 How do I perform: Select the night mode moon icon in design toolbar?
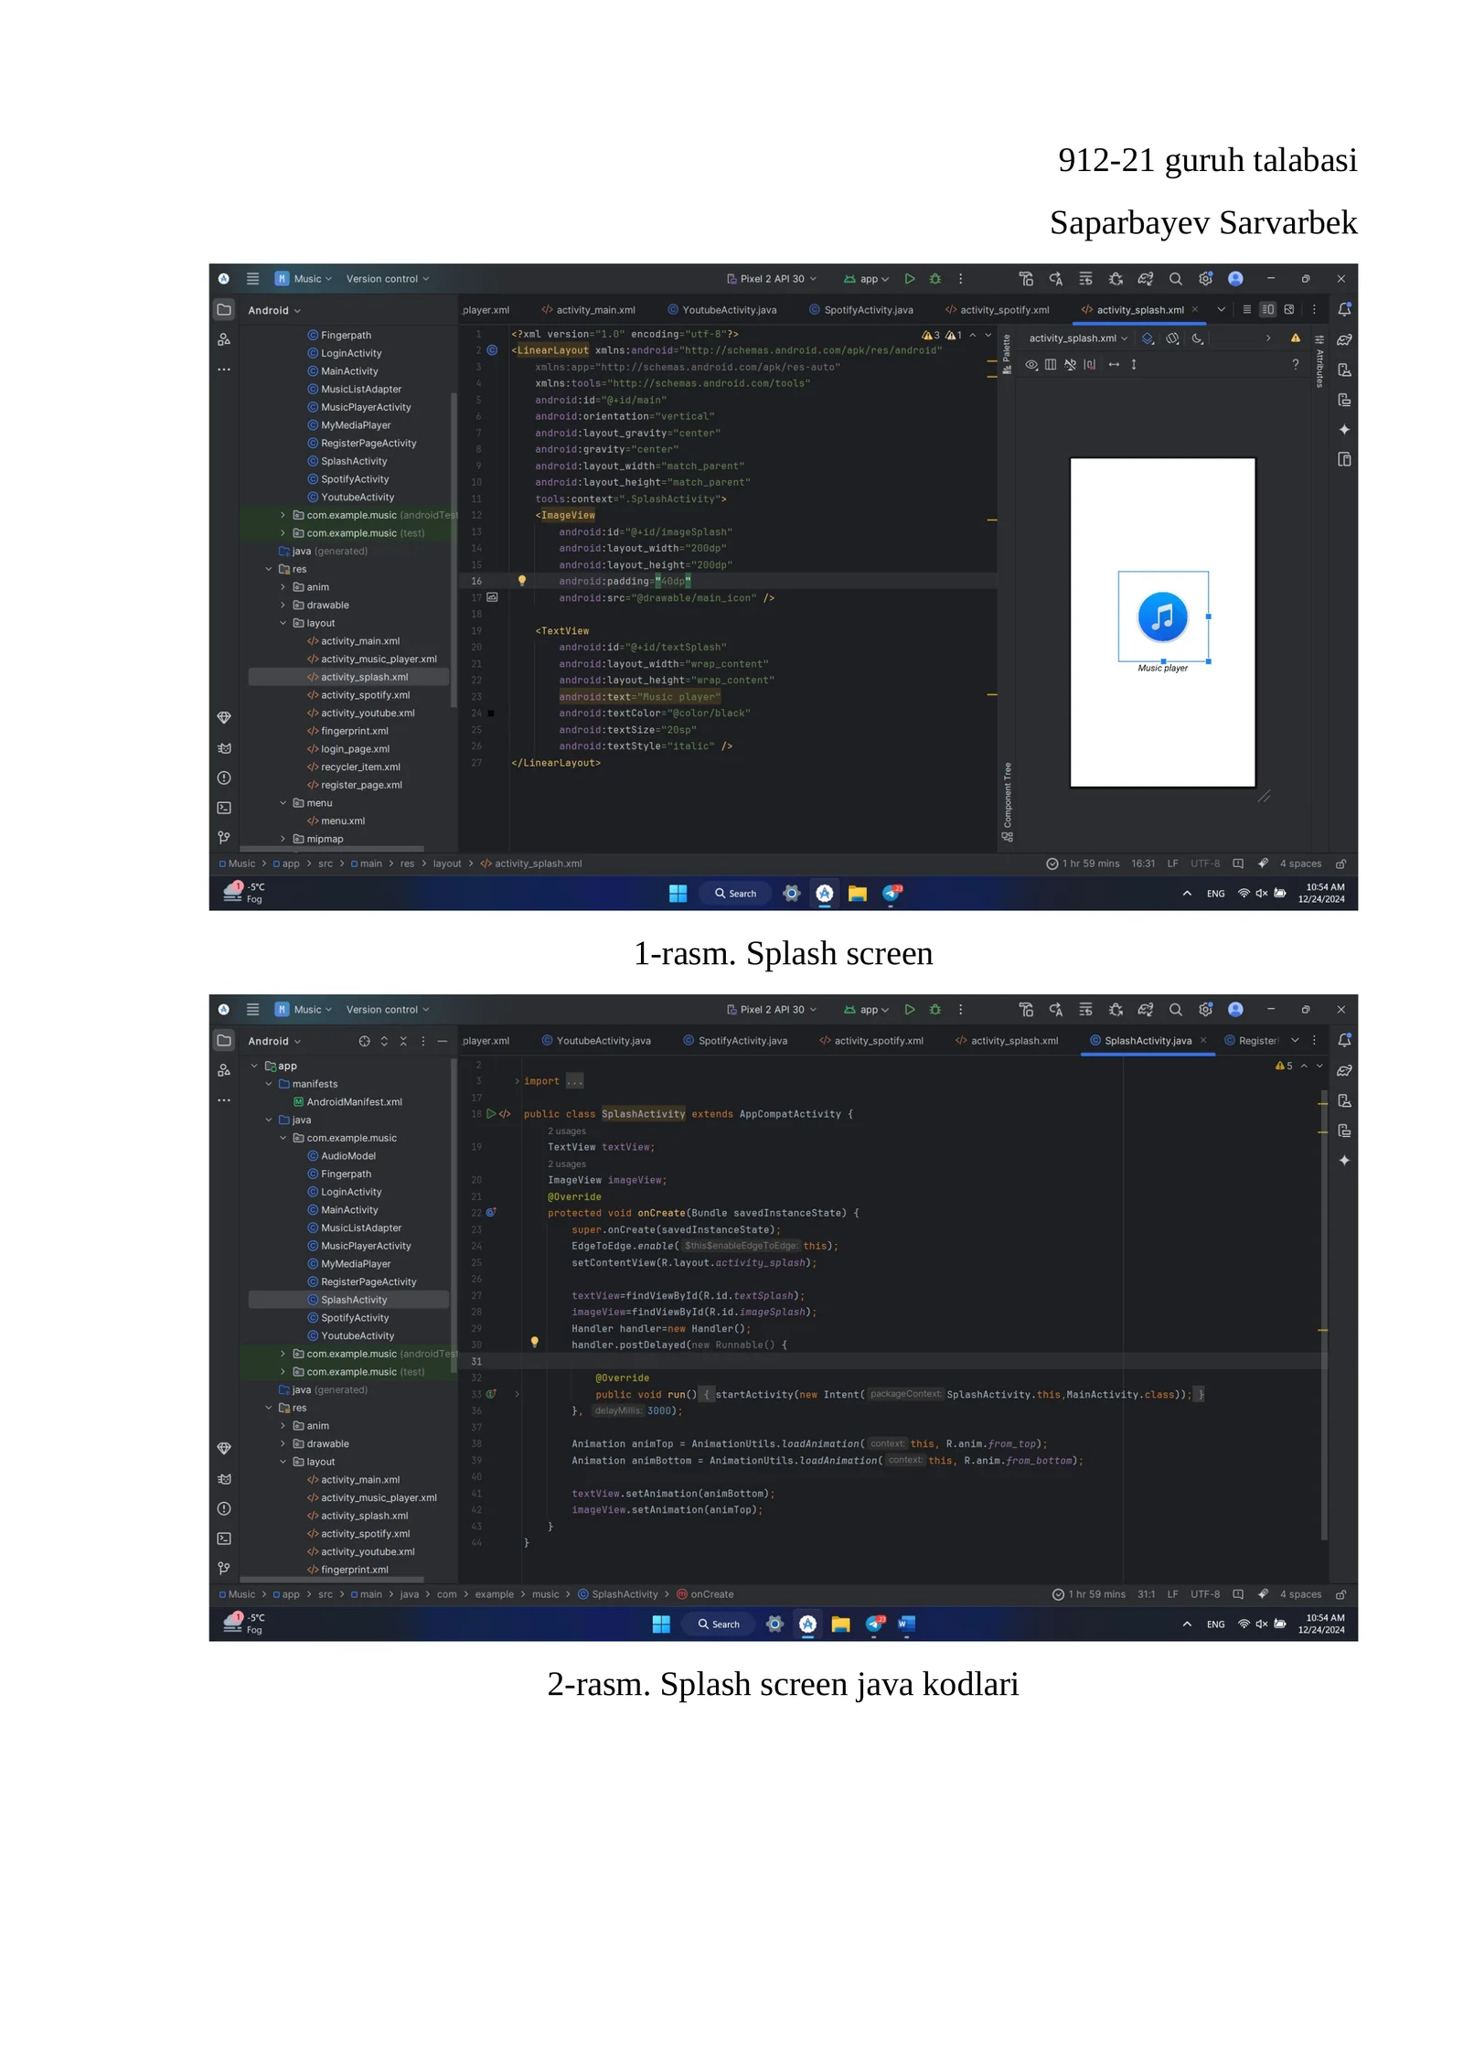(x=1197, y=338)
